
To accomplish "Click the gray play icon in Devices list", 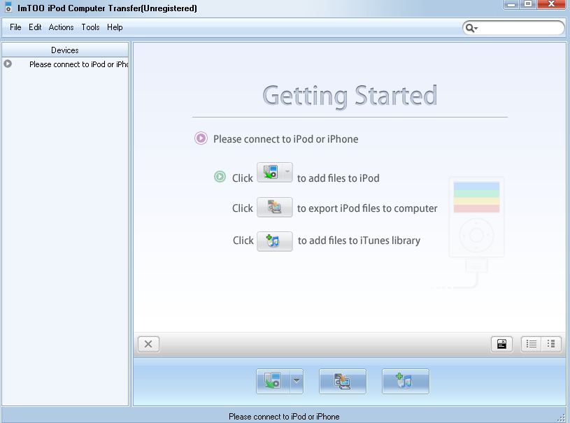I will pos(8,64).
